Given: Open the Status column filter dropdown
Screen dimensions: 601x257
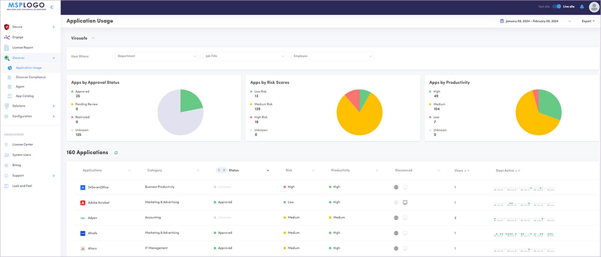Looking at the screenshot, I should [x=268, y=171].
